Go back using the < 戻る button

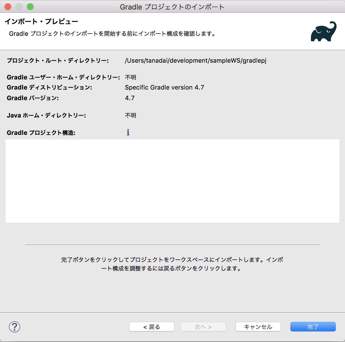[x=151, y=327]
